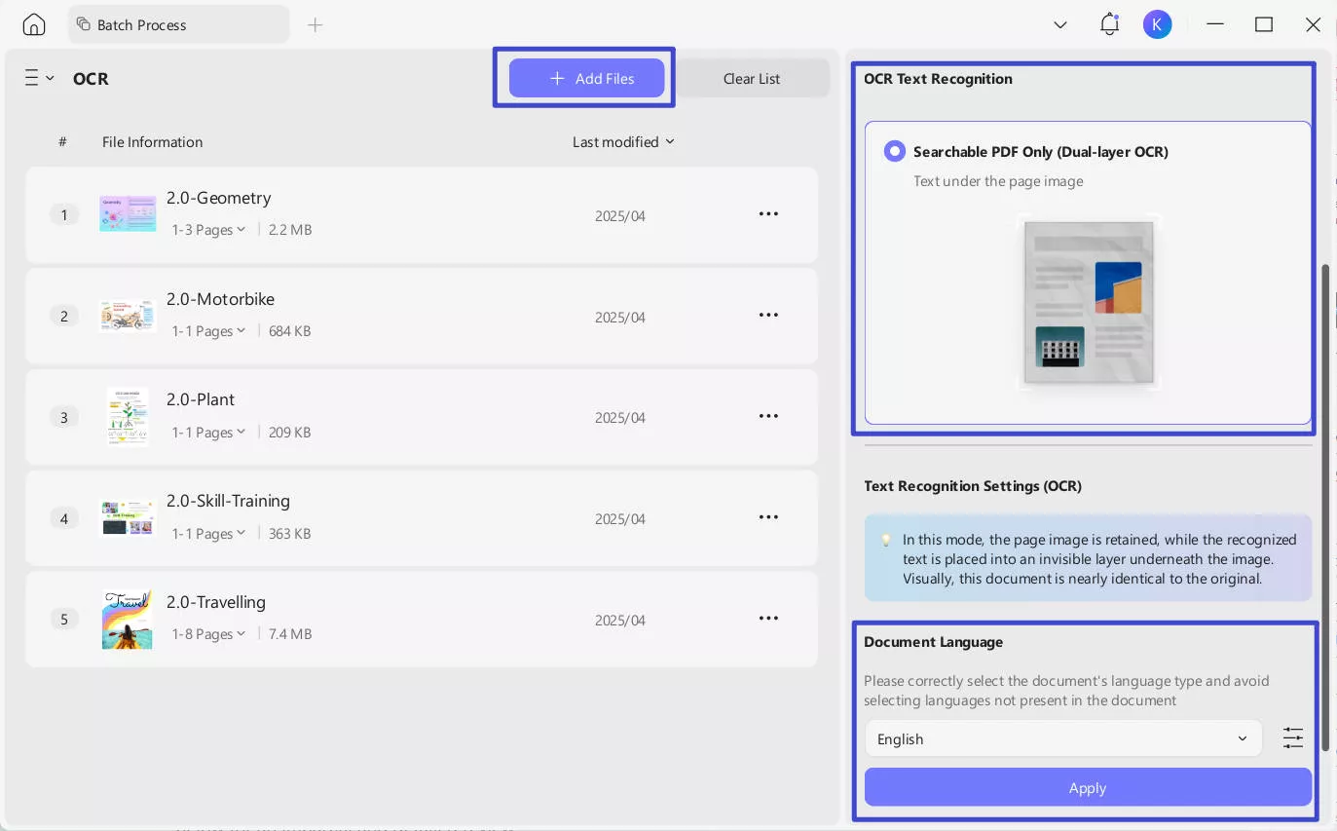The height and width of the screenshot is (831, 1337).
Task: Open more options for 2.0-Plant
Action: click(x=768, y=416)
